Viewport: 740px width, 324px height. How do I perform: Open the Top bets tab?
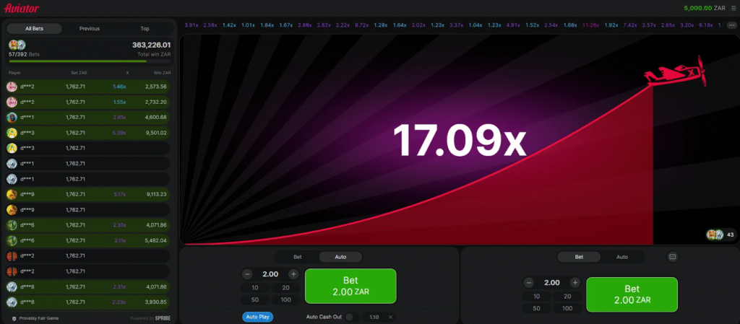click(x=145, y=29)
